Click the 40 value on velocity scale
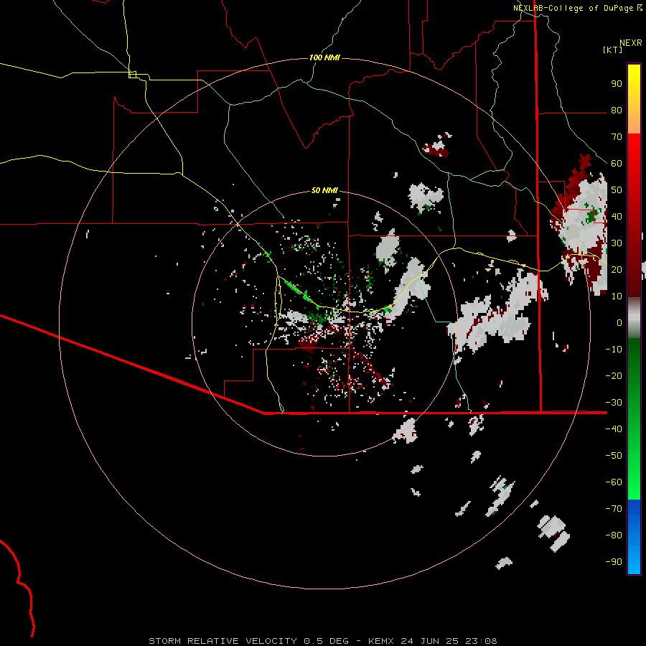Screen dimensions: 646x646 coord(617,216)
